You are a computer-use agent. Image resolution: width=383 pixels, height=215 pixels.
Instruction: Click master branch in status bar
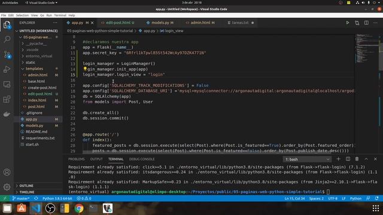coord(21,198)
